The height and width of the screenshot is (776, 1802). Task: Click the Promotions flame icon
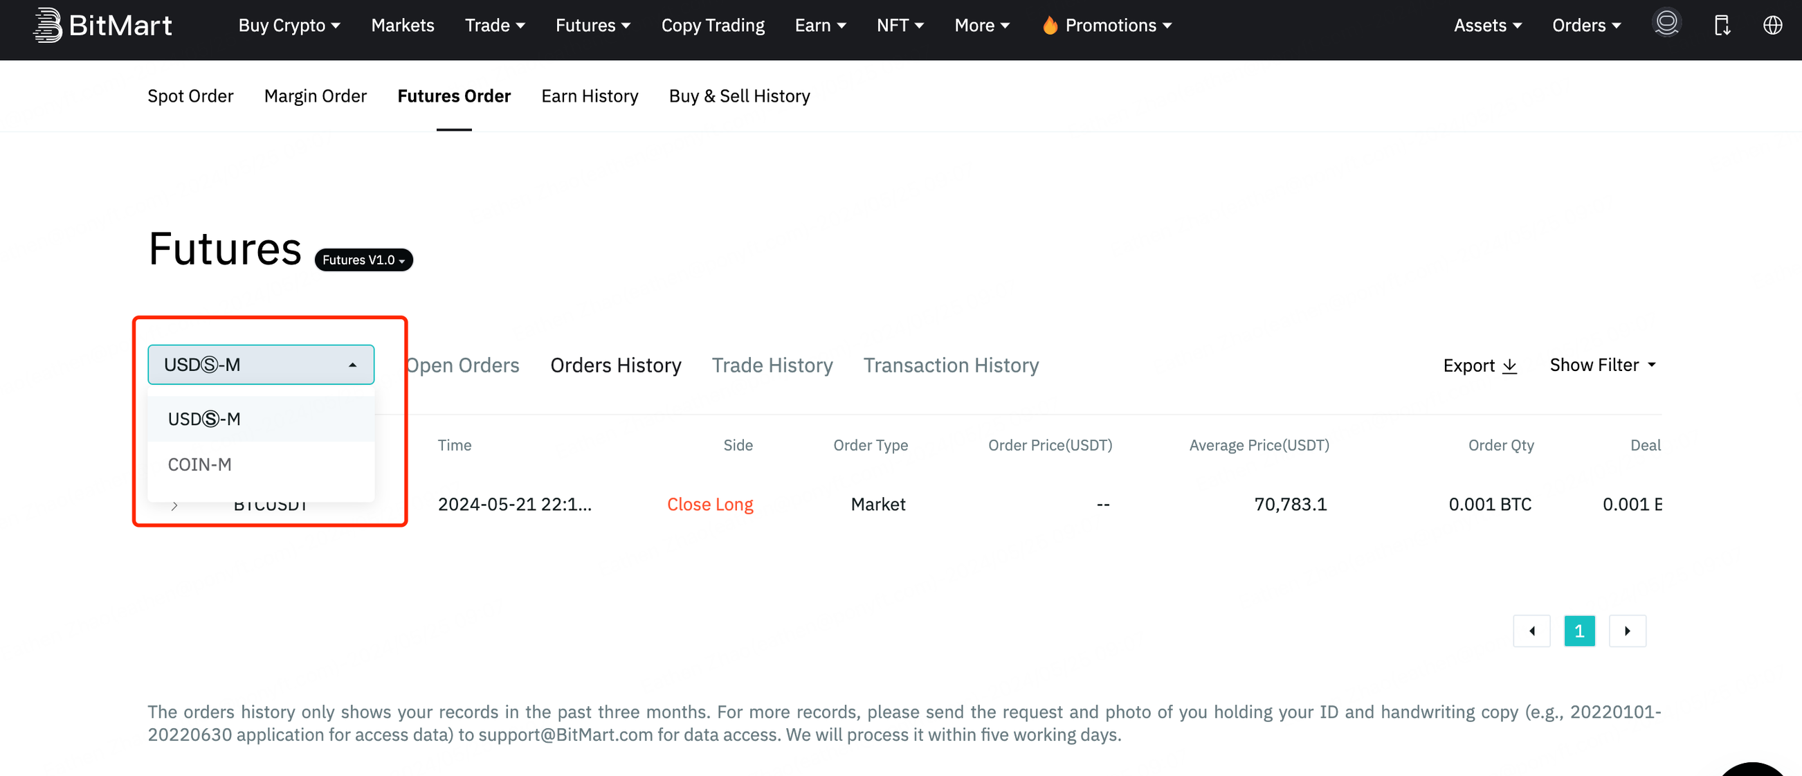click(1050, 25)
